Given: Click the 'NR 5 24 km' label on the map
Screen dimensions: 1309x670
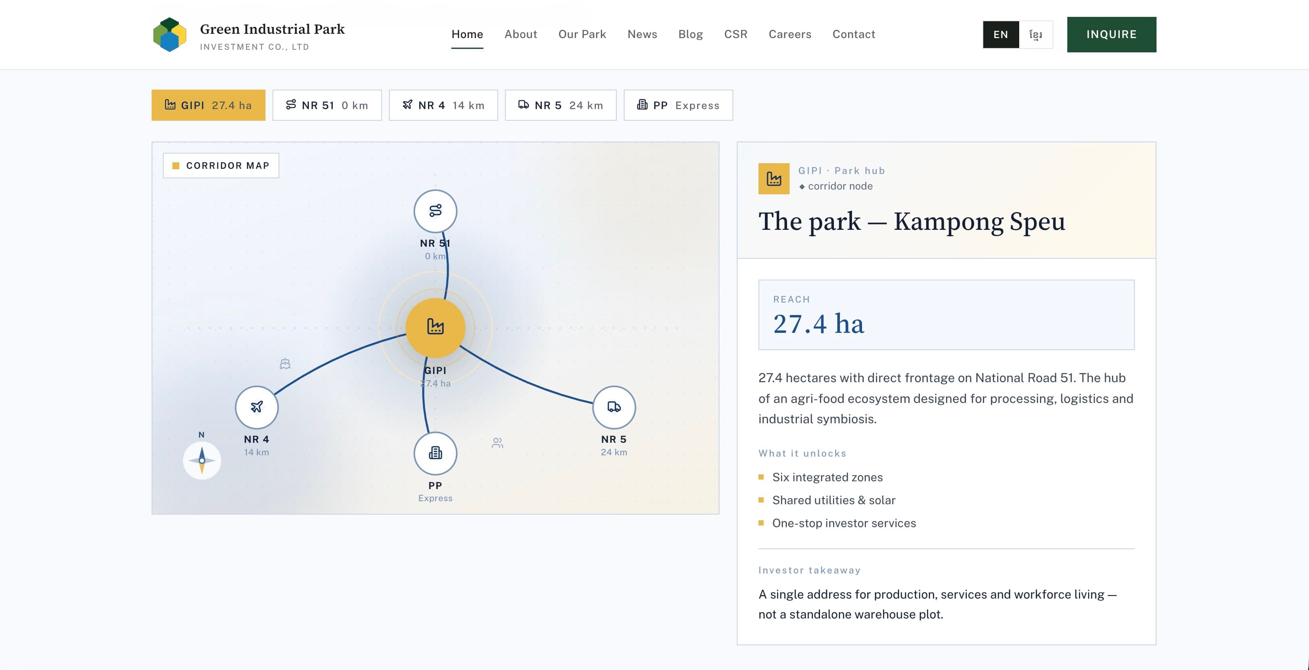Looking at the screenshot, I should point(614,445).
